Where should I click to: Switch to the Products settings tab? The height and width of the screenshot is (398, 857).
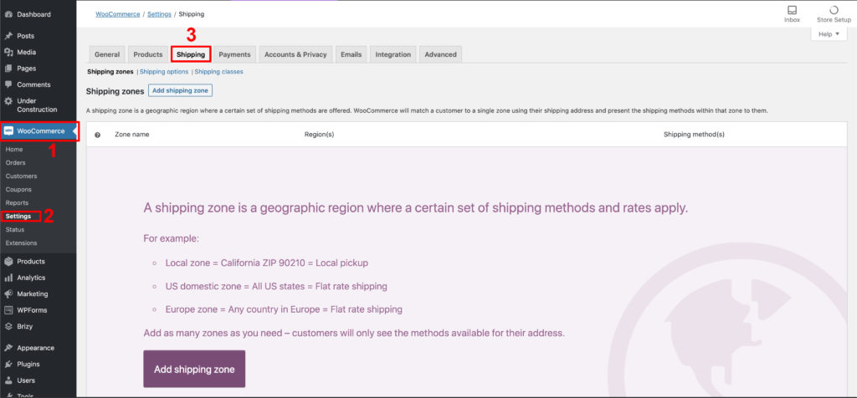point(148,54)
